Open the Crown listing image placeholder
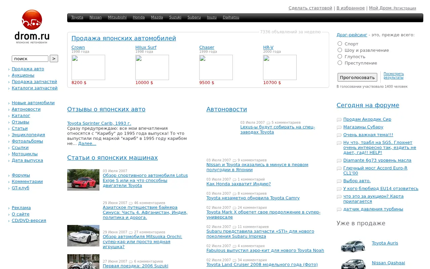This screenshot has width=430, height=269. pos(88,67)
